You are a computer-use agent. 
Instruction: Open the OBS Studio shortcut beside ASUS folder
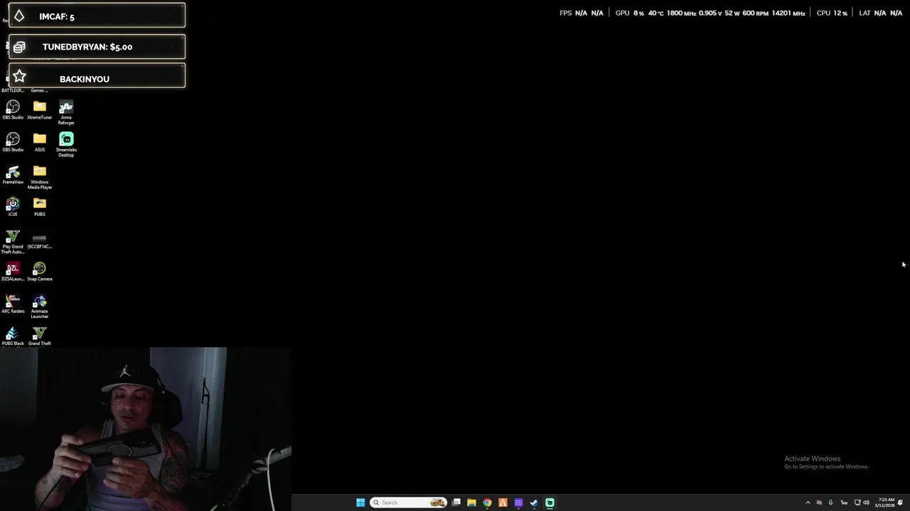[13, 142]
